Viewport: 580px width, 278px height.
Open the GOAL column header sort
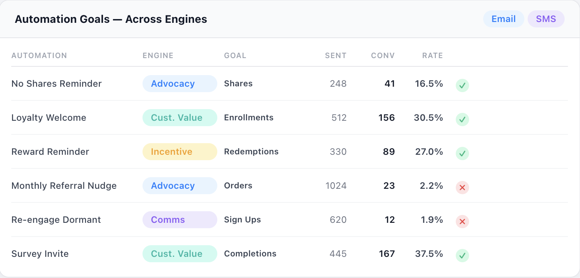[235, 55]
